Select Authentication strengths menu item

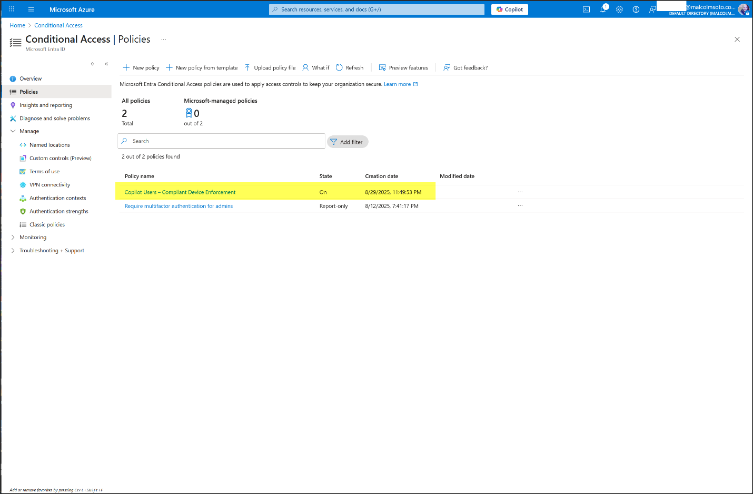[x=58, y=211]
